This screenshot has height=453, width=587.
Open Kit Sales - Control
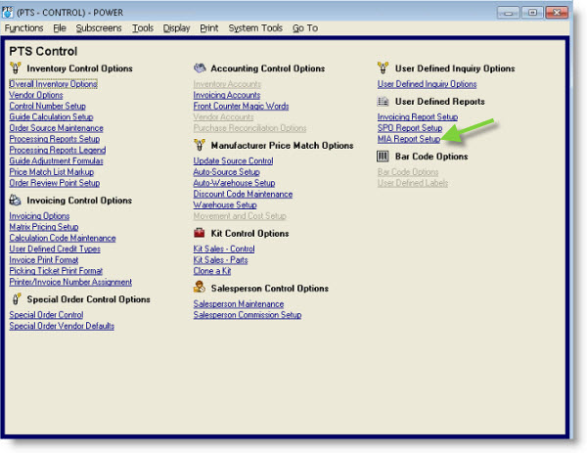(x=224, y=249)
